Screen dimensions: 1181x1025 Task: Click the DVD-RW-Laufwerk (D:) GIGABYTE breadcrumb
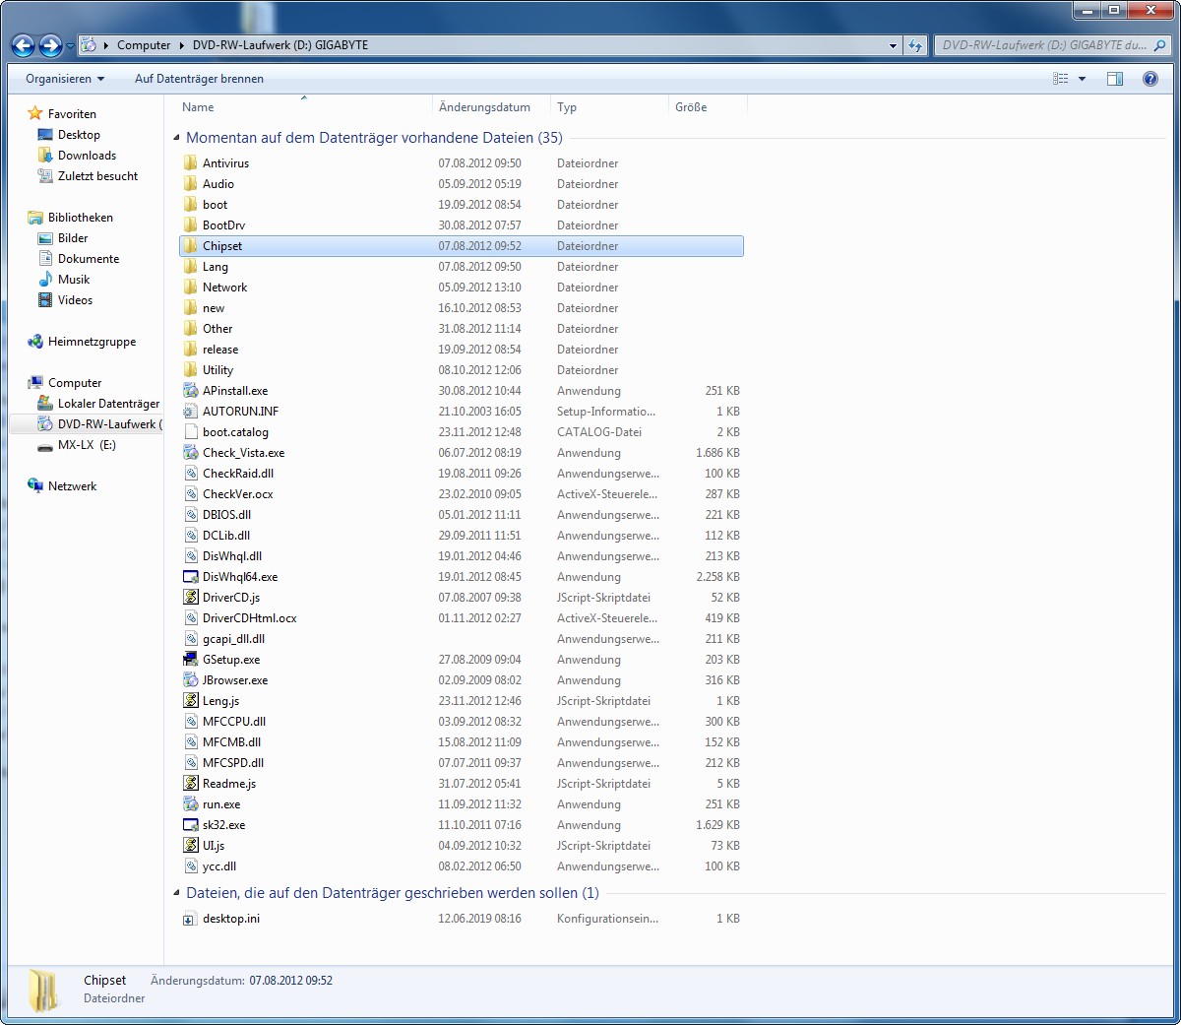pyautogui.click(x=280, y=45)
